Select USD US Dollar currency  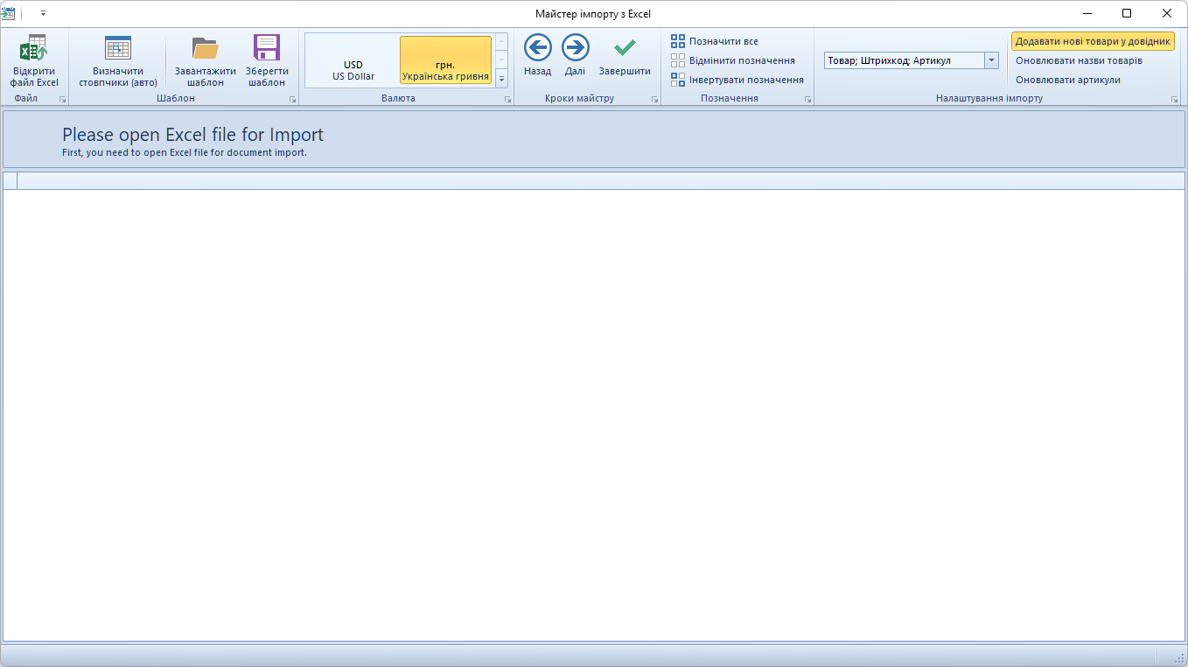(353, 61)
